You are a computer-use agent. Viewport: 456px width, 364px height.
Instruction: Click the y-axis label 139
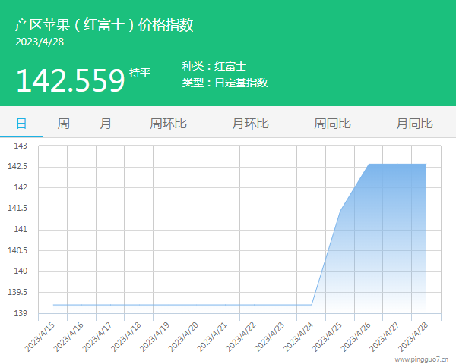tap(21, 313)
